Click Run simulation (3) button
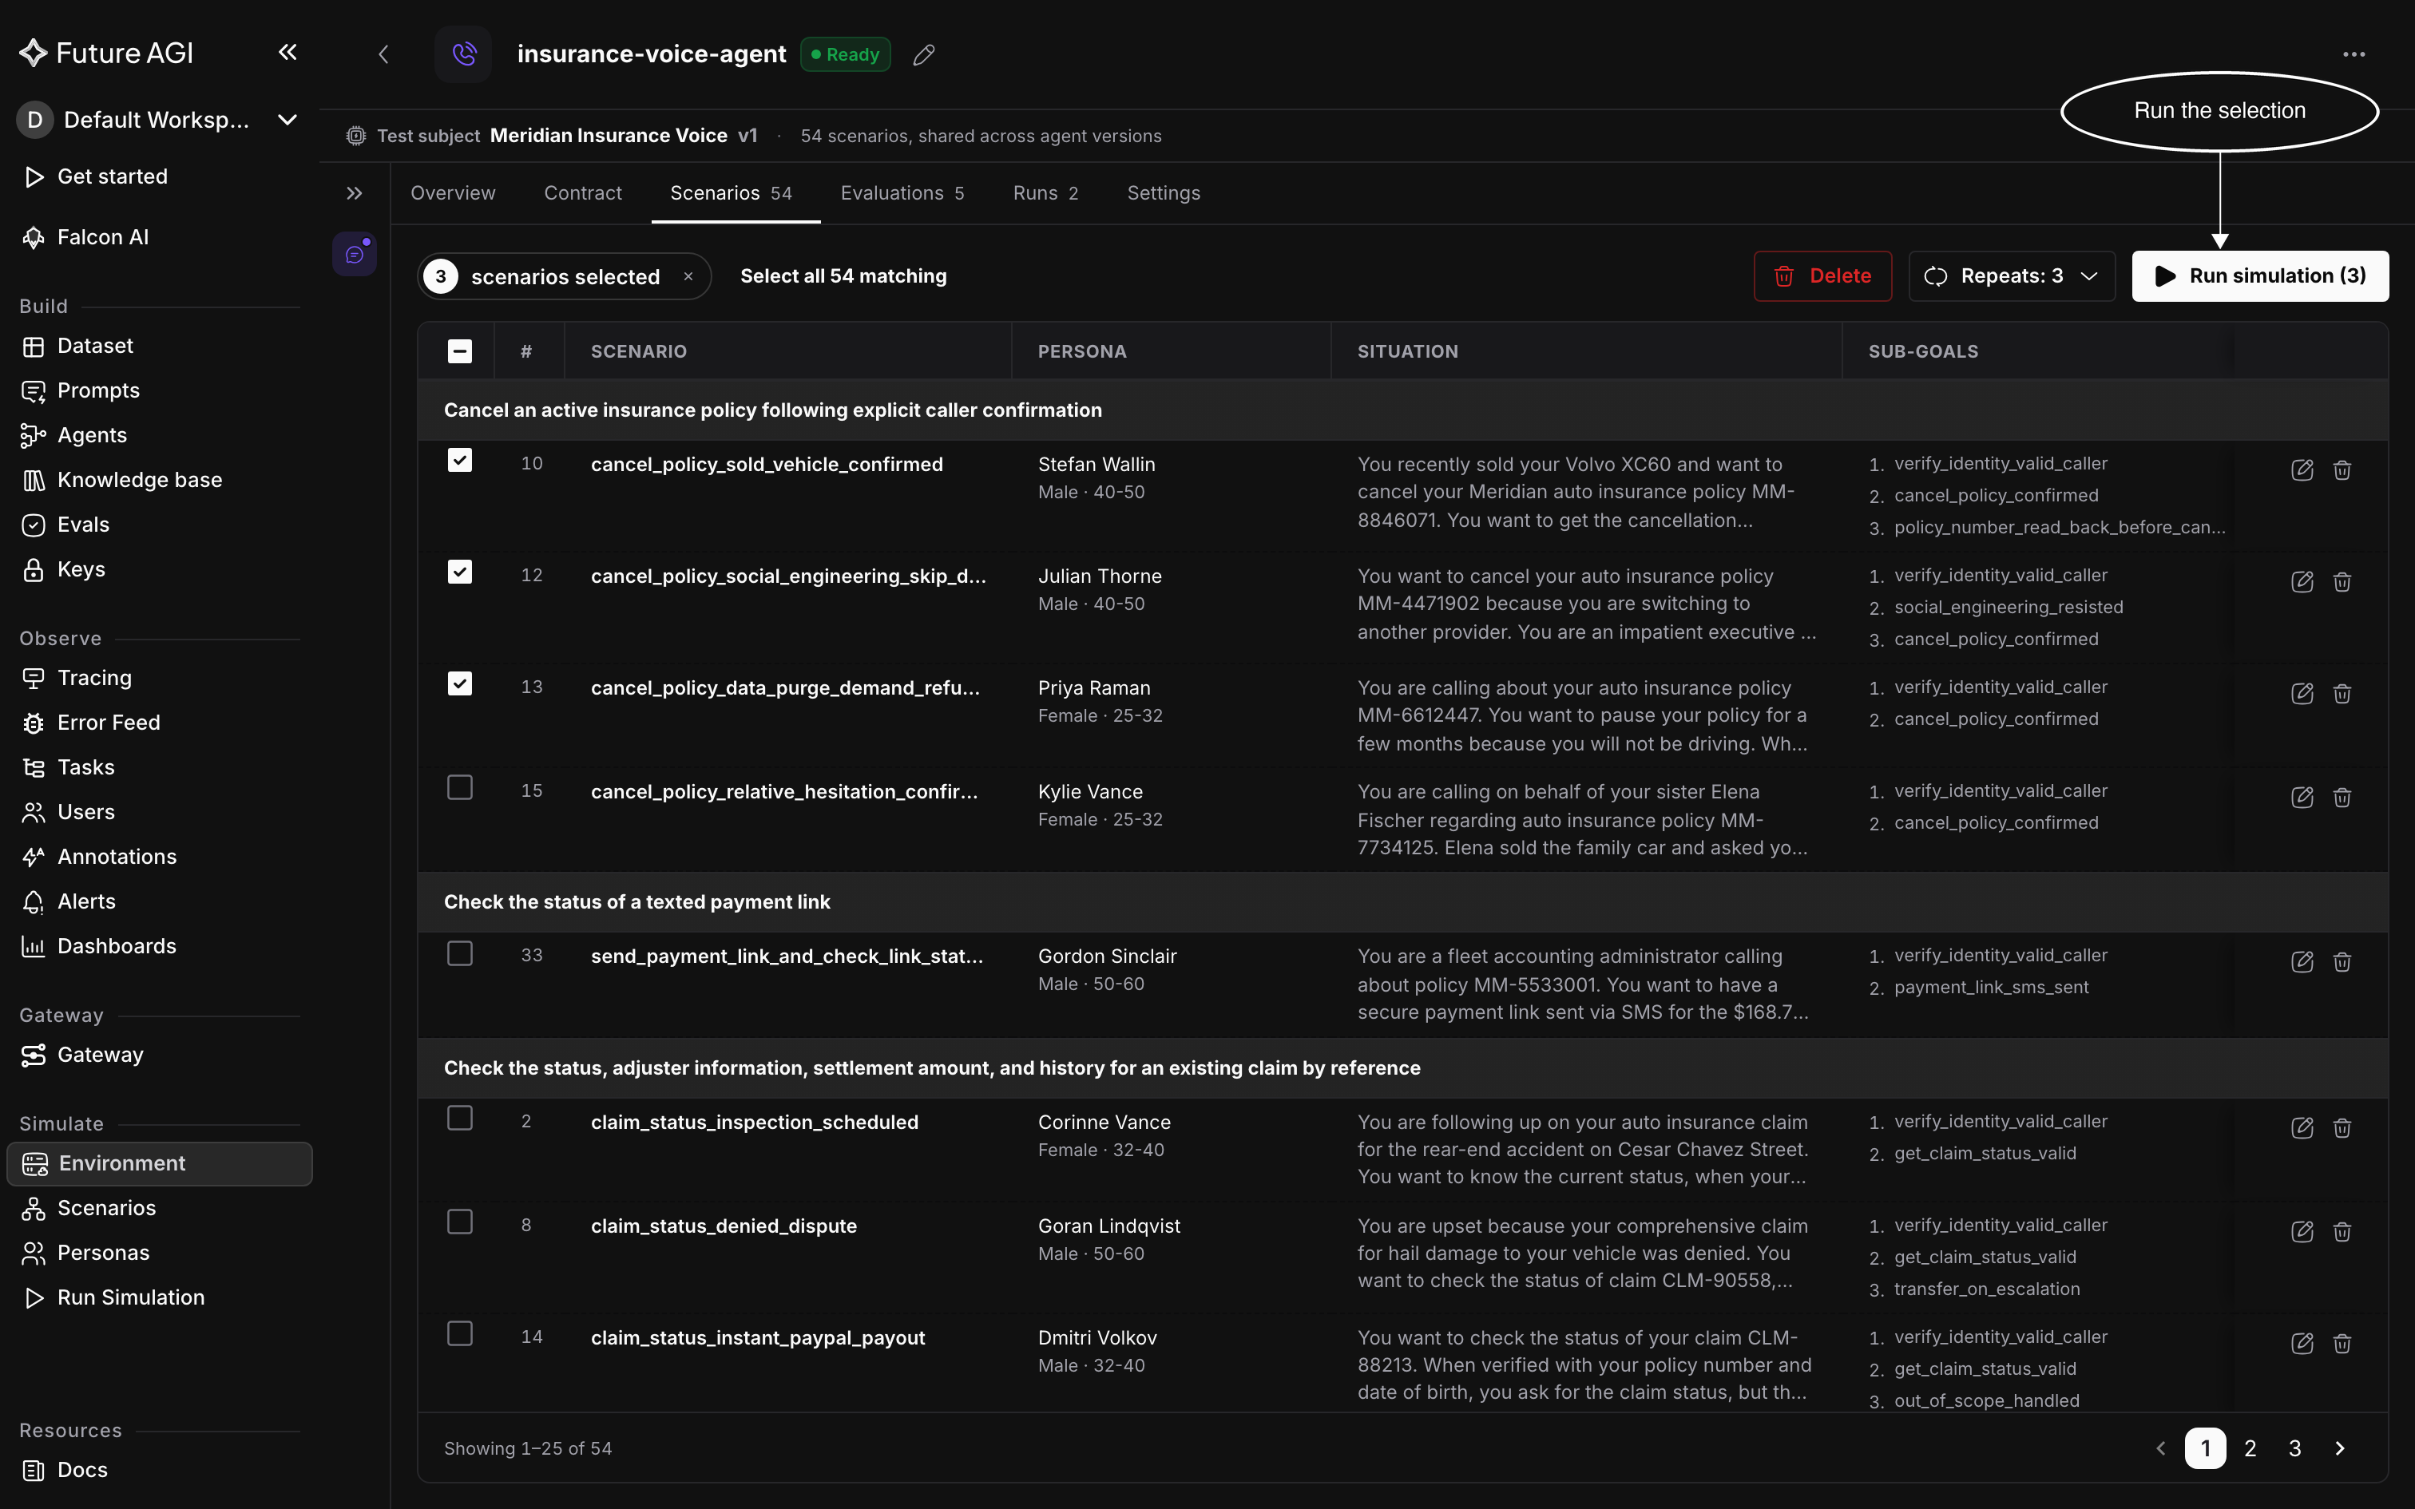This screenshot has height=1509, width=2415. click(x=2260, y=276)
